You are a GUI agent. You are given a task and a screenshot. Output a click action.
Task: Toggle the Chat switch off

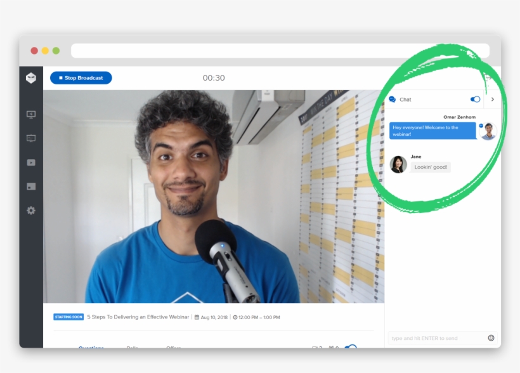pos(475,100)
